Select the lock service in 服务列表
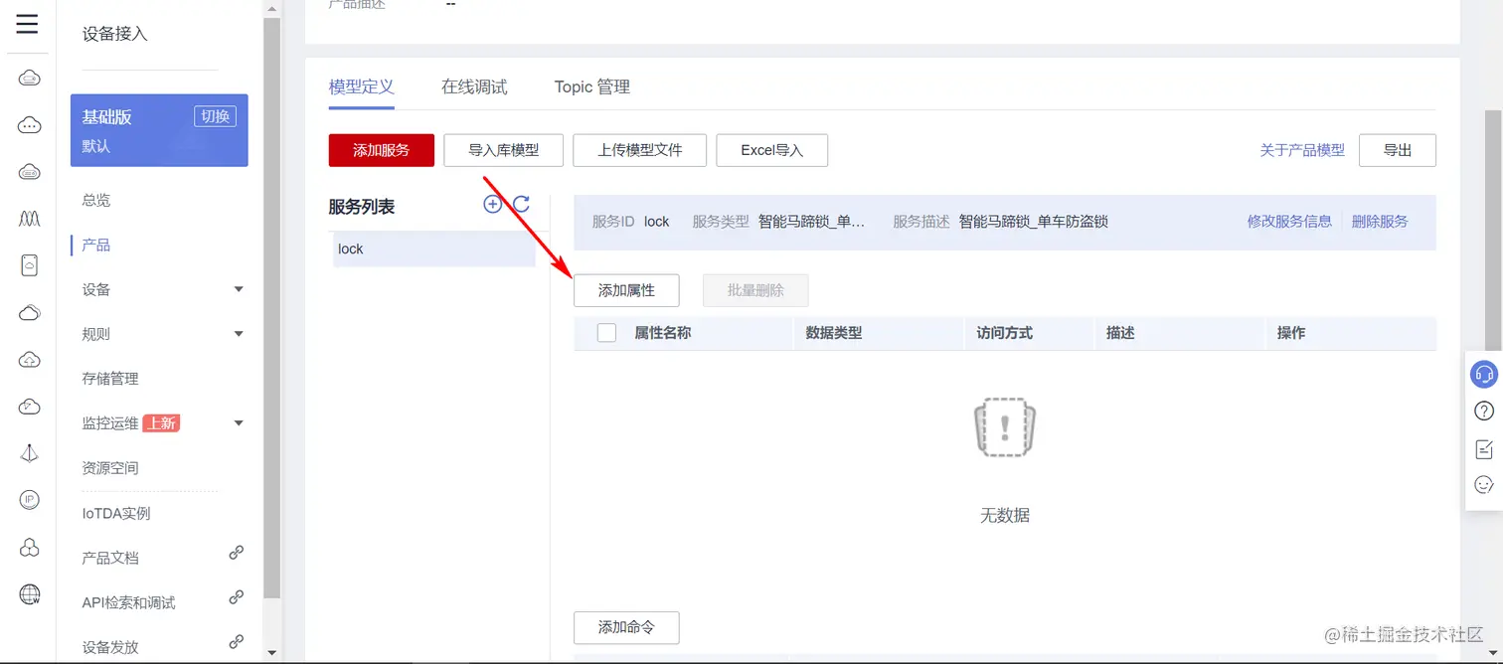1503x664 pixels. 434,249
